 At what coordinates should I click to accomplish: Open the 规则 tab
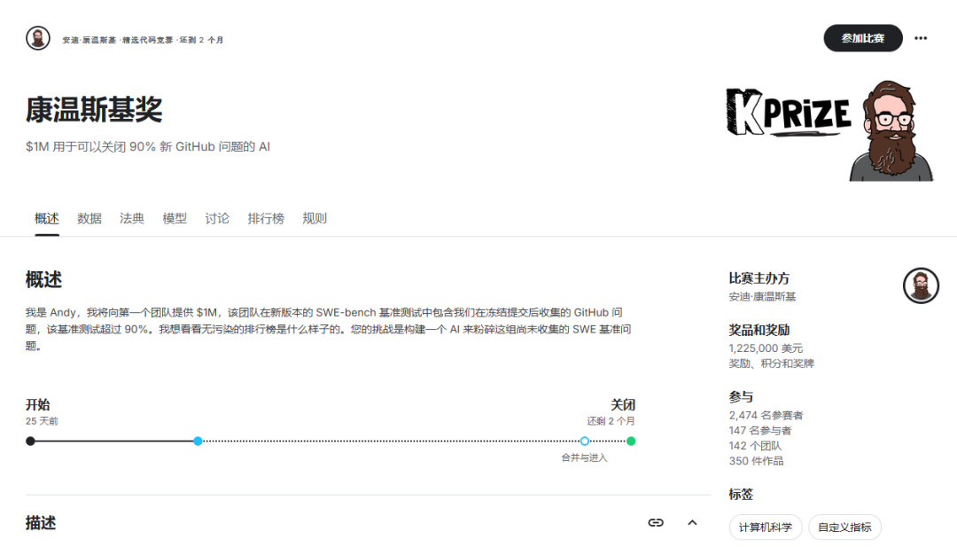tap(315, 219)
